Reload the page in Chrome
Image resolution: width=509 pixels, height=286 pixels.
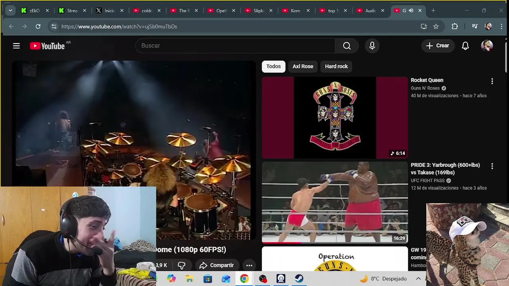[x=38, y=26]
